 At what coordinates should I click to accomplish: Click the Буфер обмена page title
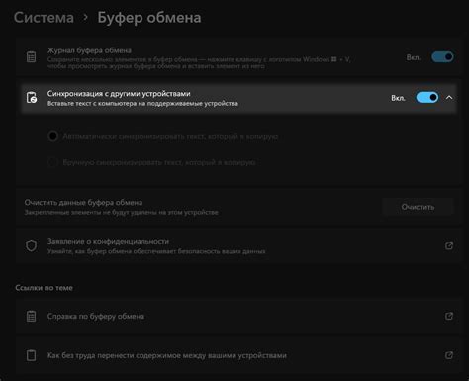point(149,18)
